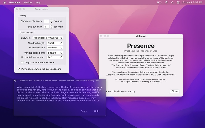Viewport: 205px width, 128px height.
Task: Click Close button in Welcome window
Action: 175,91
